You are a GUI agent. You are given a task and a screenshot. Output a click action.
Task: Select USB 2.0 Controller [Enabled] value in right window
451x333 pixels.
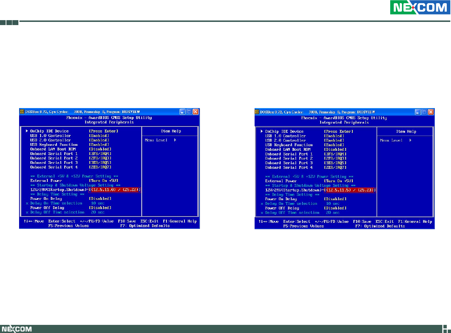coord(334,141)
